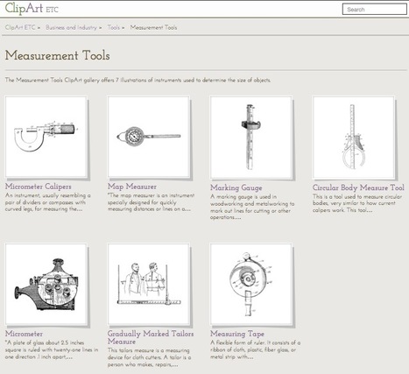Click the Map Measurer title link
Image resolution: width=409 pixels, height=374 pixels.
[x=132, y=187]
